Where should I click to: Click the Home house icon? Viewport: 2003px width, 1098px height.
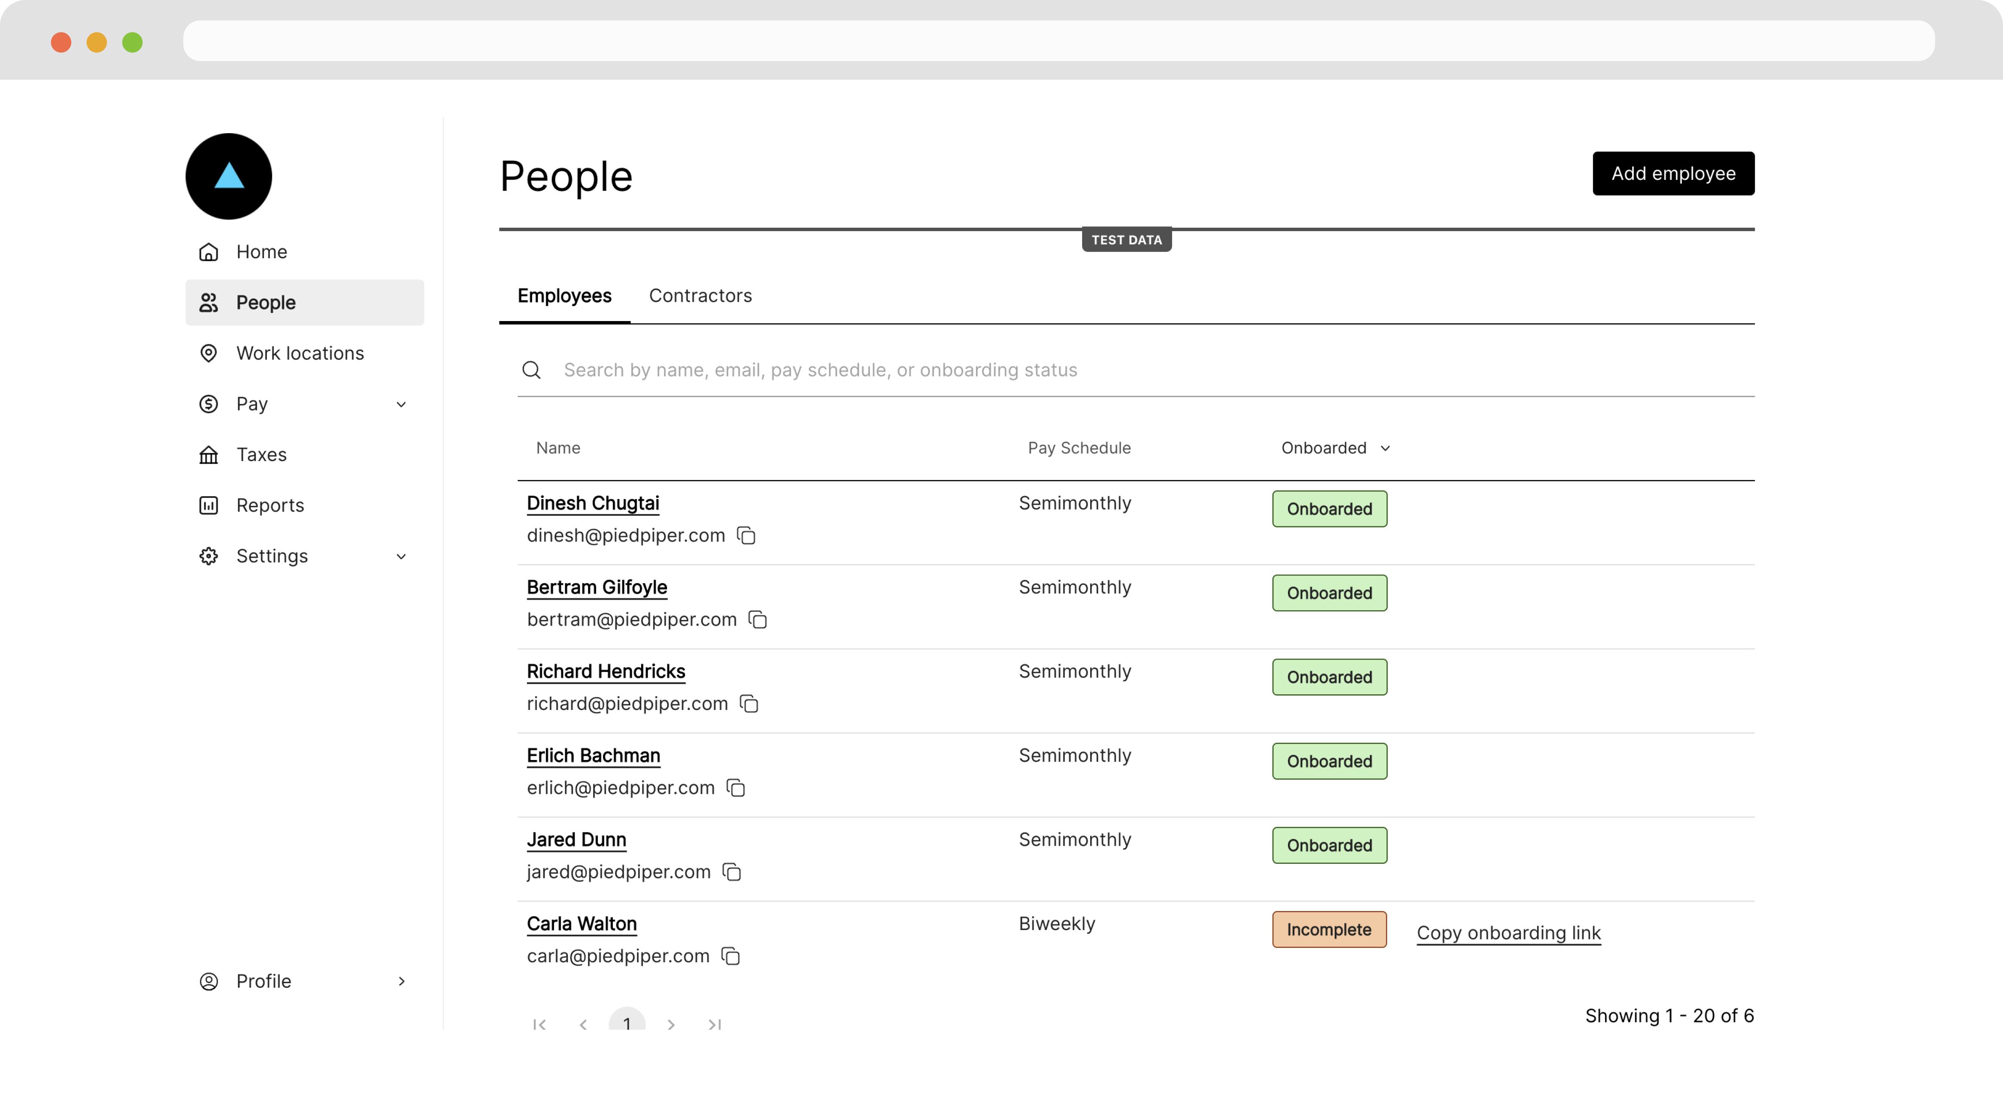[208, 252]
